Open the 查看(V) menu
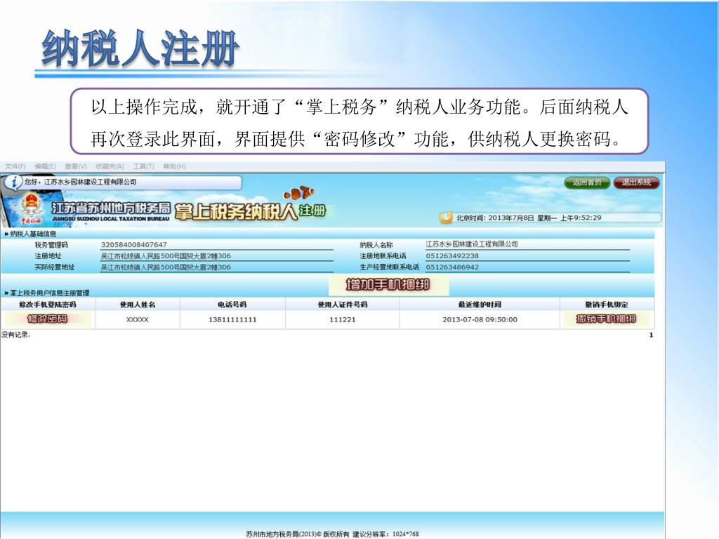This screenshot has height=539, width=719. click(x=75, y=166)
